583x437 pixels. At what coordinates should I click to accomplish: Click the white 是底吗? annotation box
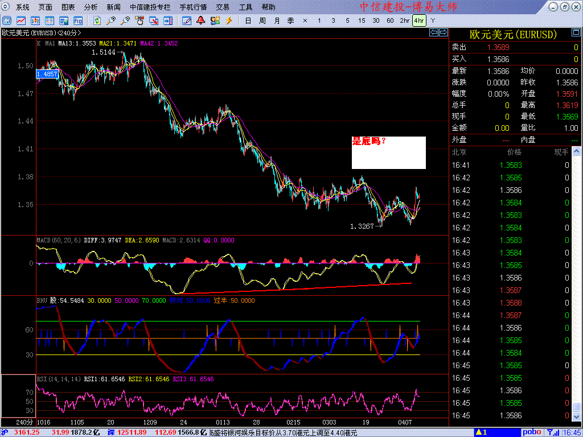coord(388,152)
